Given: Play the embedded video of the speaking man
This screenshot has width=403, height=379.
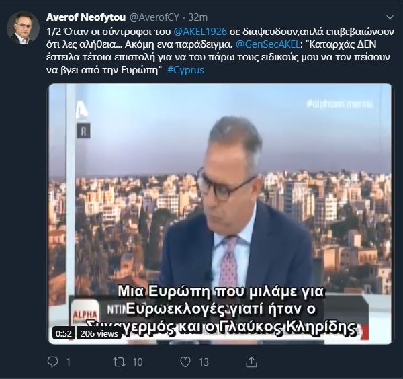Looking at the screenshot, I should (220, 214).
